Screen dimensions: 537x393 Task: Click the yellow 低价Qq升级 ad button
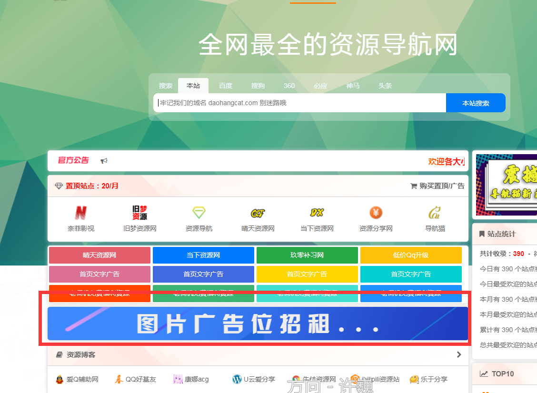pos(410,255)
